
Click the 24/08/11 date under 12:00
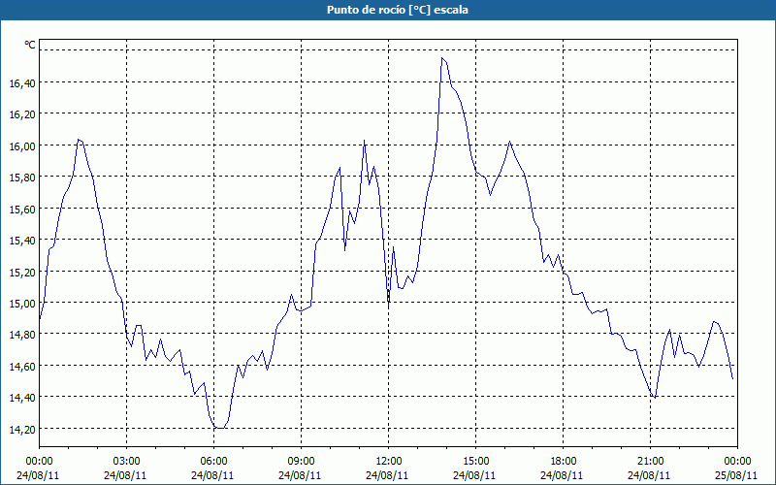click(x=387, y=475)
